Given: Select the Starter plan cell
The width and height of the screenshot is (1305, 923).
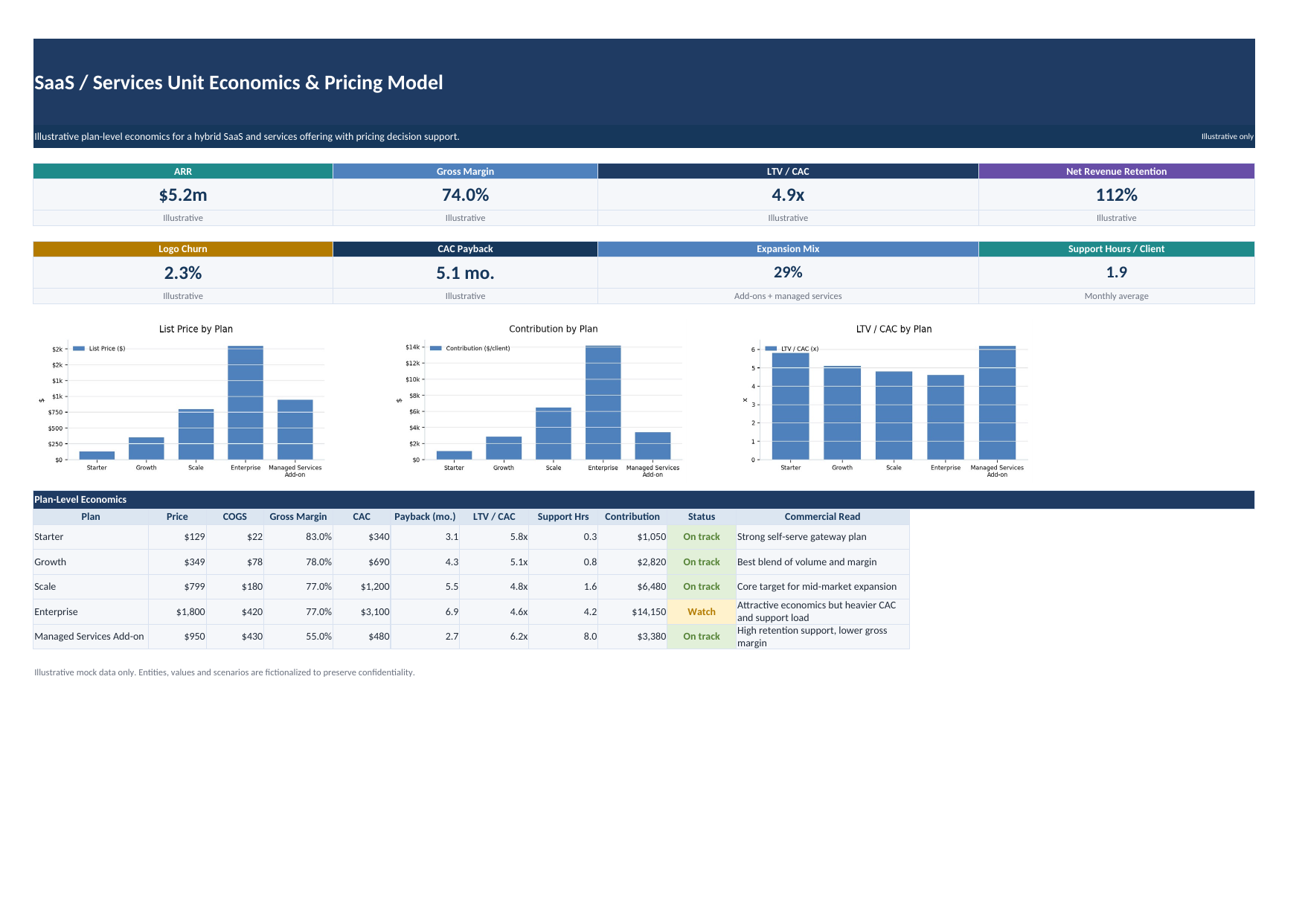Looking at the screenshot, I should (91, 537).
